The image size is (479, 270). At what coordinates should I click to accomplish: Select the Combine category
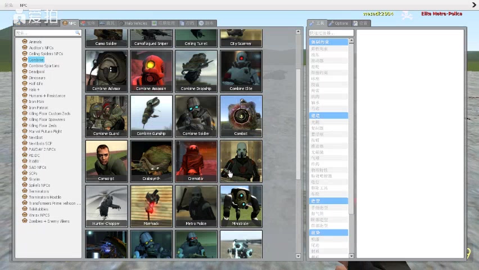pos(36,60)
